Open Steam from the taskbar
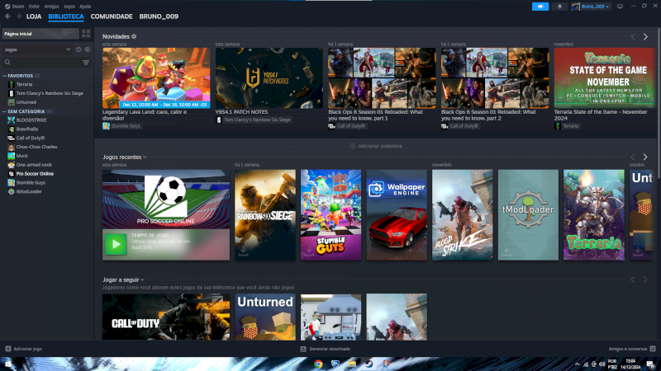This screenshot has height=371, width=661. (369, 364)
